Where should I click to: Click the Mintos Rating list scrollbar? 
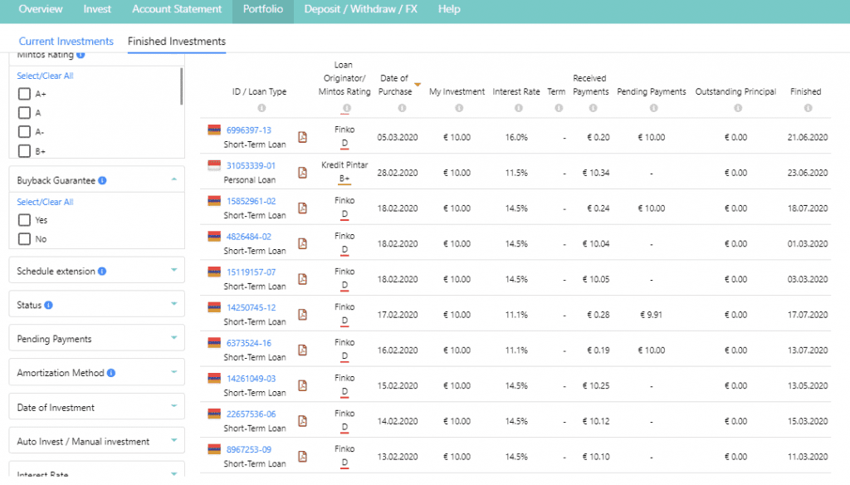click(x=181, y=87)
